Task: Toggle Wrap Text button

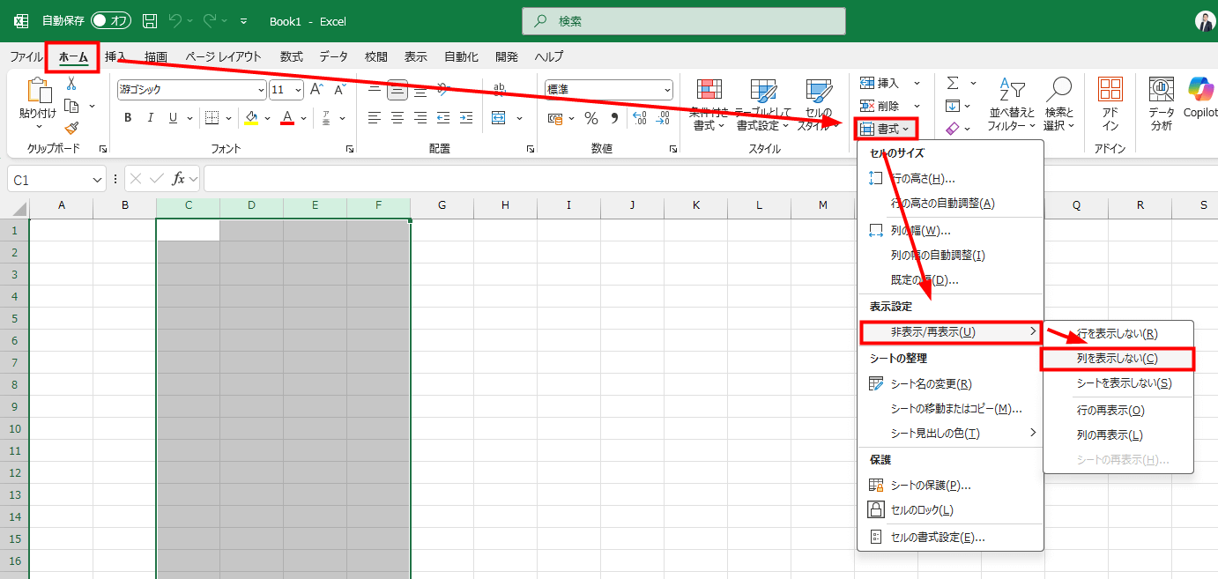Action: coord(499,89)
